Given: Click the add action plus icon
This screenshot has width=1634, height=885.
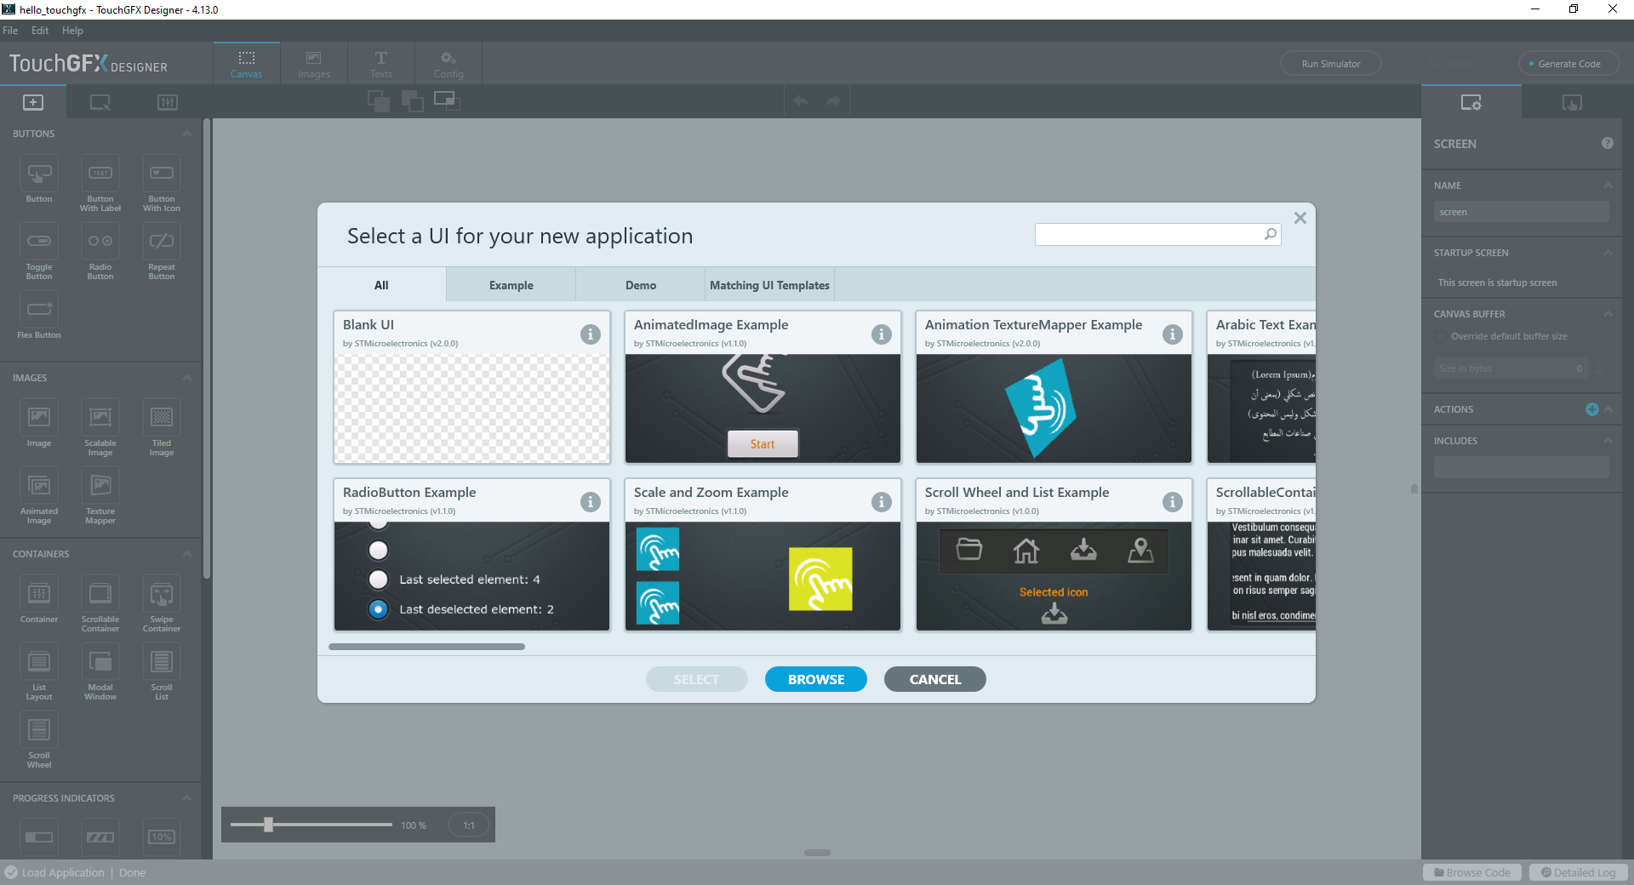Looking at the screenshot, I should pos(1591,409).
